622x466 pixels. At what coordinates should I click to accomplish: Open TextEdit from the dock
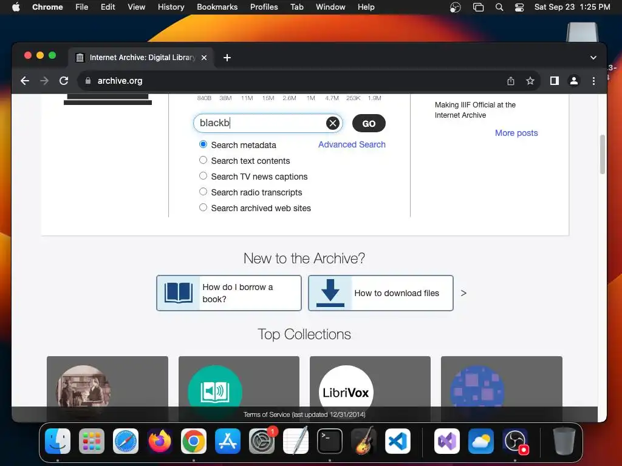click(296, 441)
